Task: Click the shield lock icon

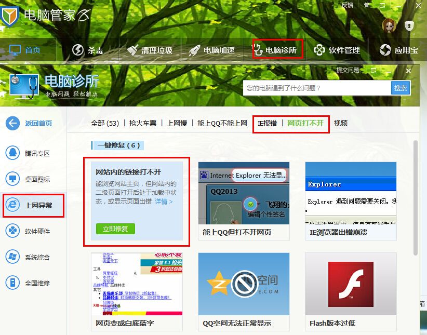Action: (x=409, y=25)
